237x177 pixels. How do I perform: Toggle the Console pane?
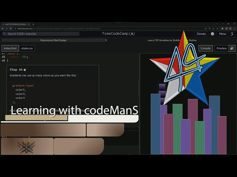coord(205,48)
